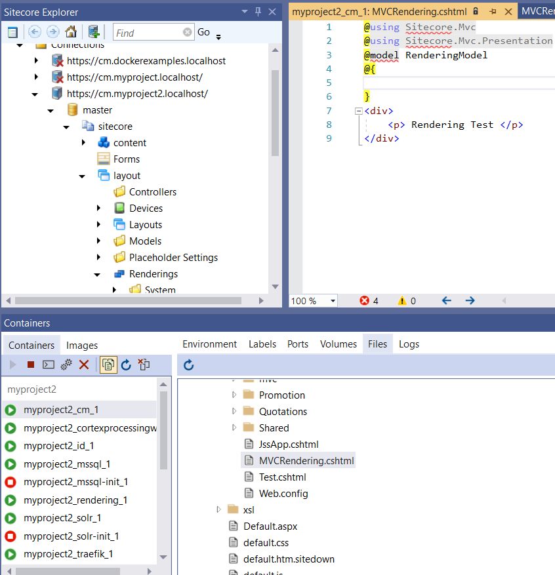Click the navigate back arrow in Sitecore Explorer
The width and height of the screenshot is (555, 575).
click(35, 32)
